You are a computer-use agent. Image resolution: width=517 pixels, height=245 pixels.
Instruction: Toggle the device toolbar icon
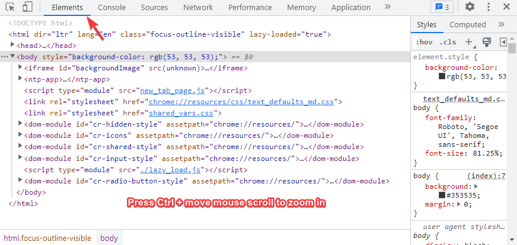click(x=28, y=7)
